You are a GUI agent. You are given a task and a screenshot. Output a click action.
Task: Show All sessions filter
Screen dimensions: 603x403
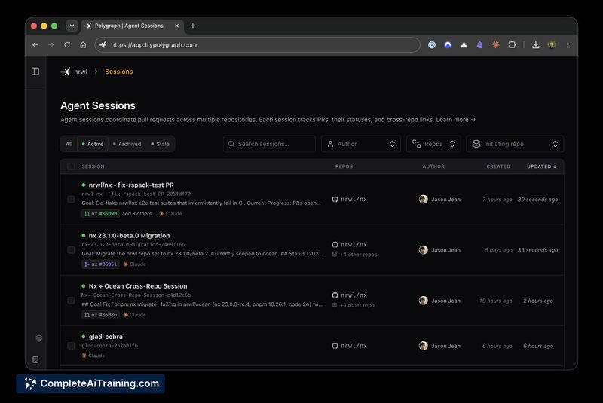tap(69, 144)
